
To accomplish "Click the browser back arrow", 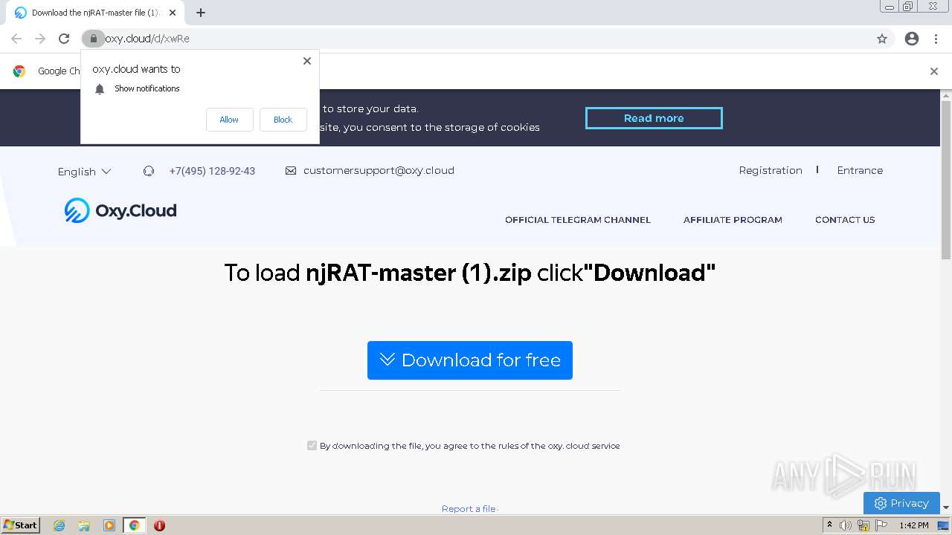I will [x=16, y=39].
